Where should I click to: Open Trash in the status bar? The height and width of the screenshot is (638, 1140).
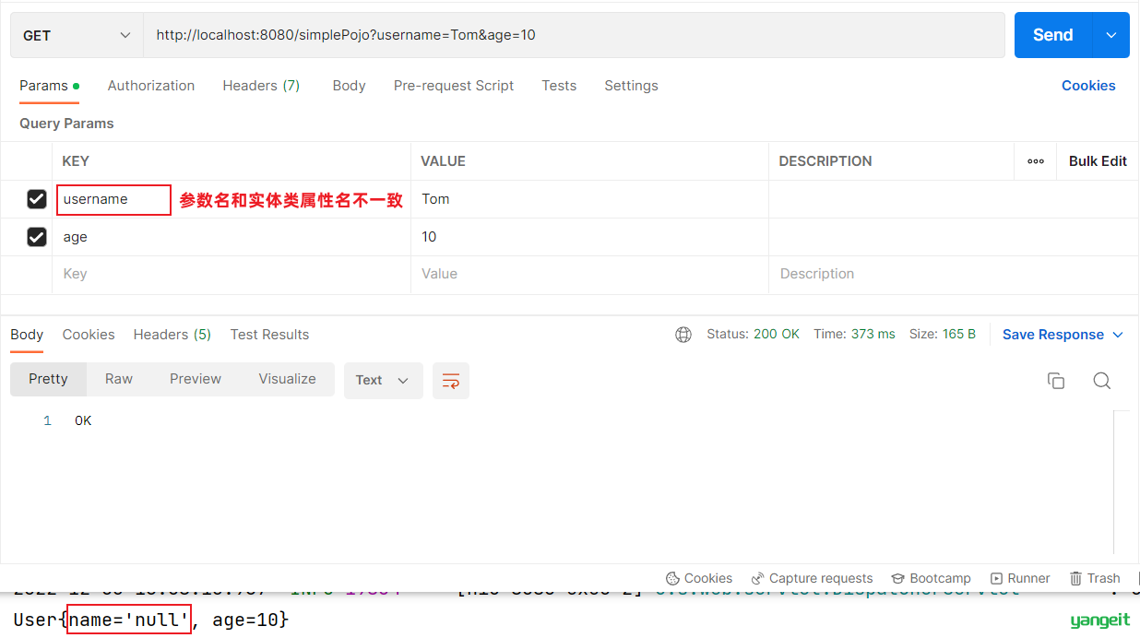(x=1095, y=578)
